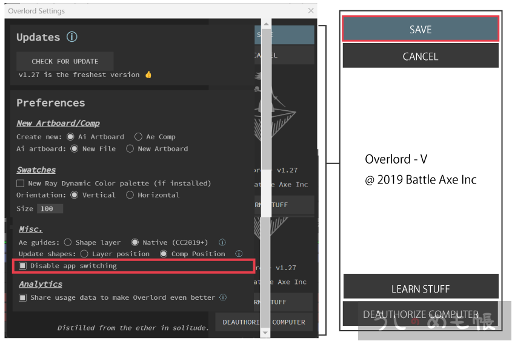The height and width of the screenshot is (341, 512).
Task: Close the Overlord Settings window
Action: (x=311, y=11)
